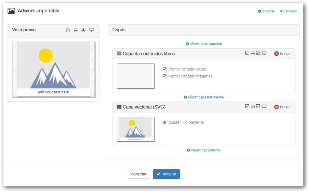Click the monitor icon on Capa de contenidos libres
The height and width of the screenshot is (192, 309).
(264, 53)
